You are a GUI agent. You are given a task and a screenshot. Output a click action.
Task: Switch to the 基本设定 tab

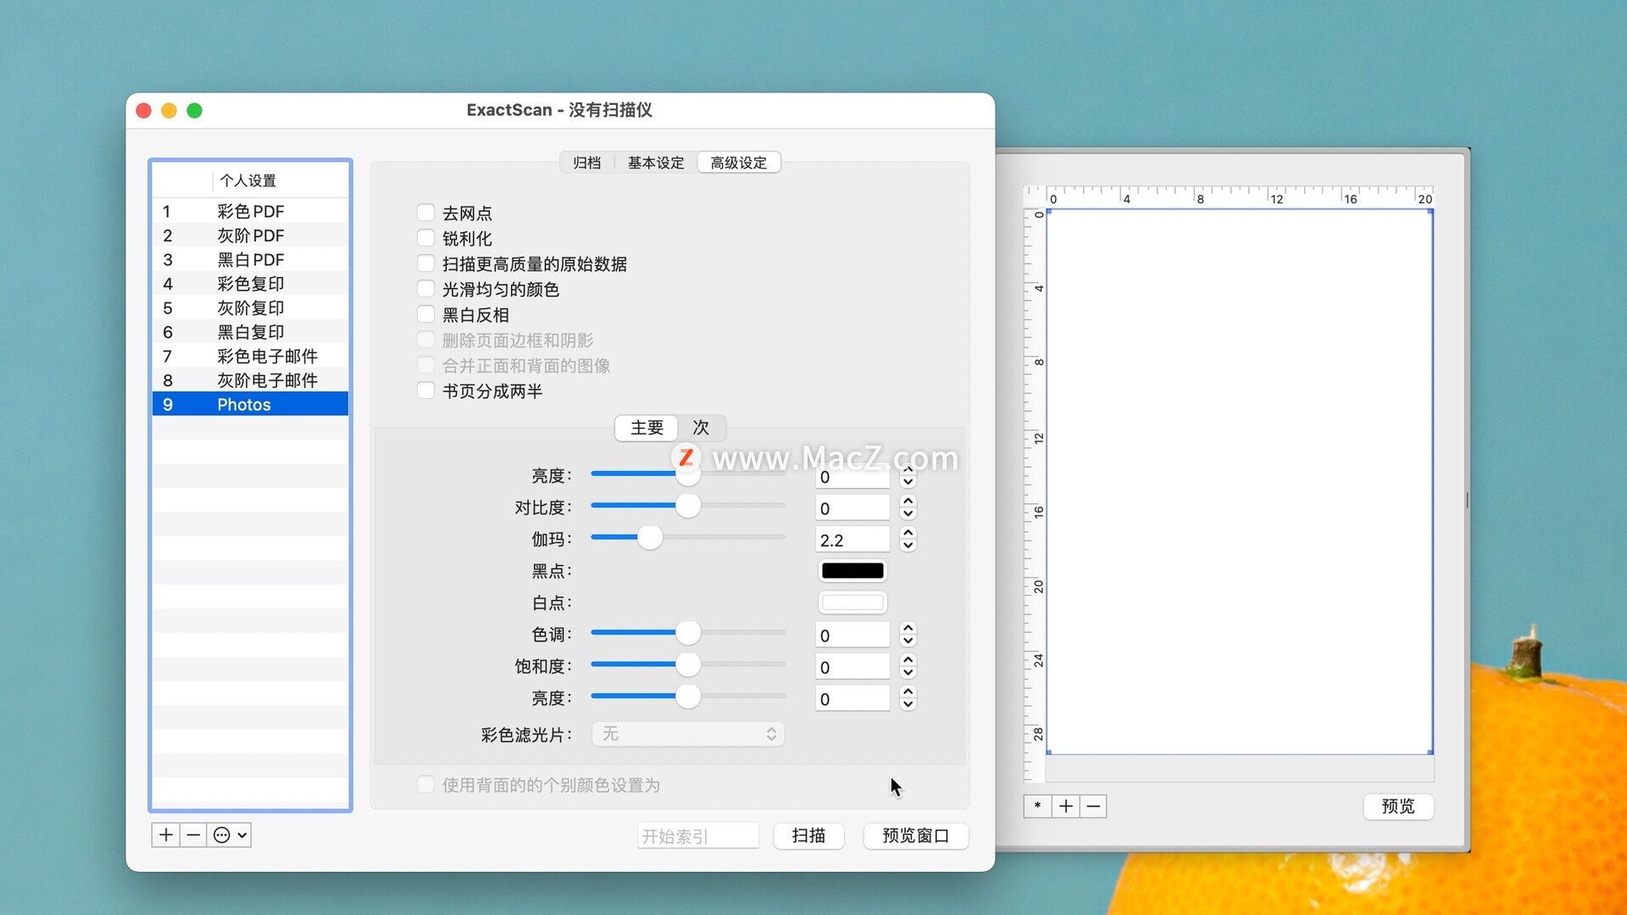[x=656, y=163]
